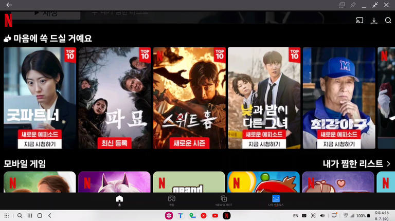
Task: Click the shrink window arrows icon in title bar
Action: [375, 5]
